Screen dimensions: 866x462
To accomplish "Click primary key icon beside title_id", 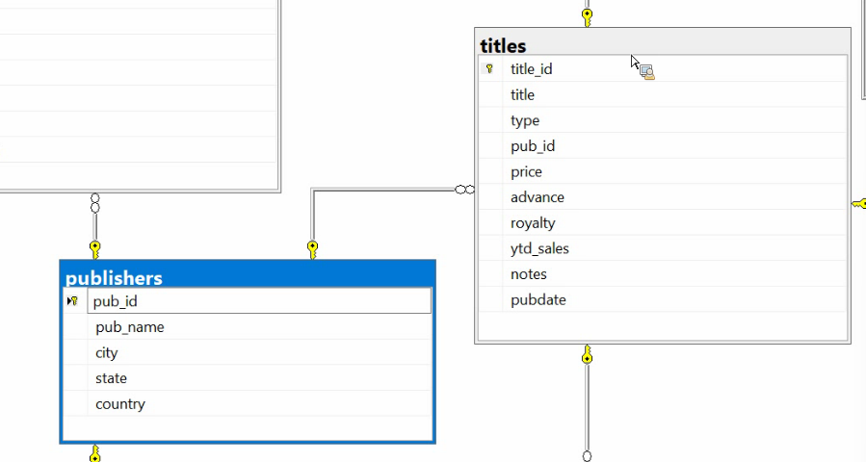I will pyautogui.click(x=490, y=69).
